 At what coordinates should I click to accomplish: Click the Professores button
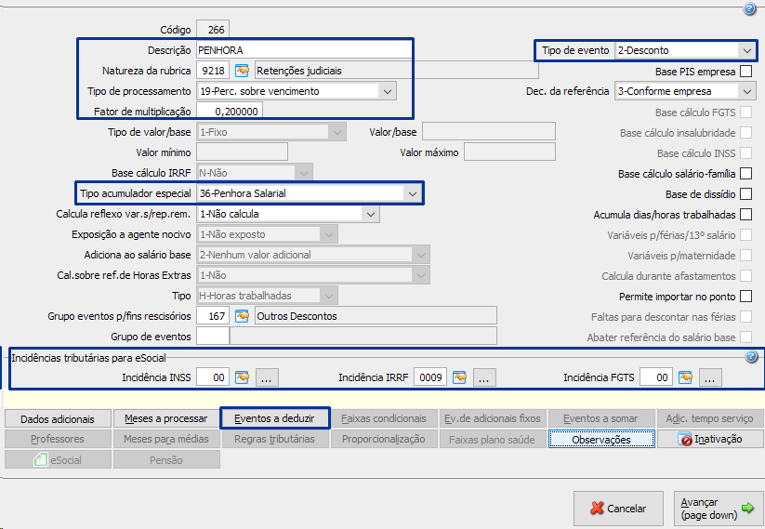click(x=58, y=439)
